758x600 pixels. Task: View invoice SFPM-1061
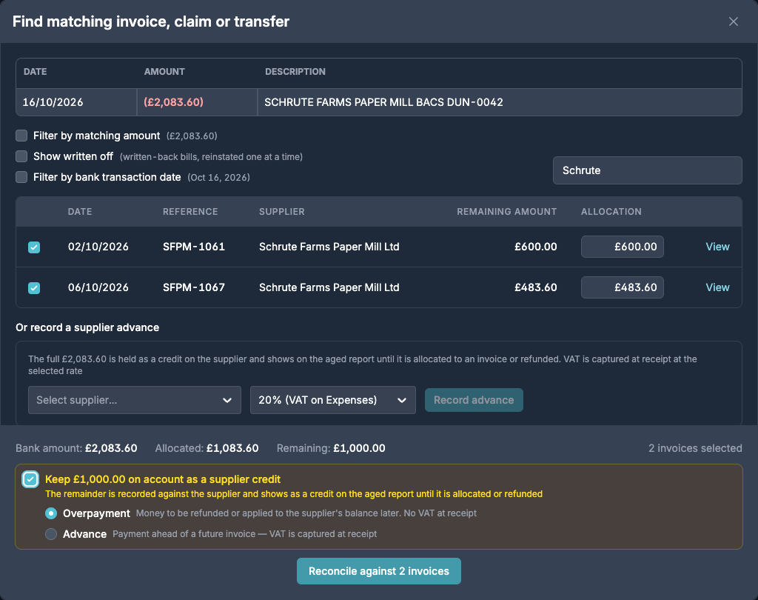(717, 247)
